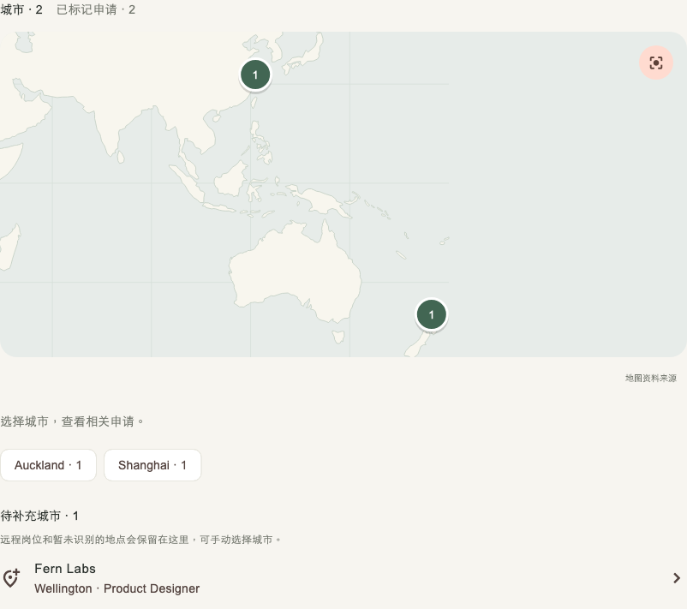This screenshot has width=687, height=609.
Task: Open the Fern Labs application row
Action: (x=343, y=578)
